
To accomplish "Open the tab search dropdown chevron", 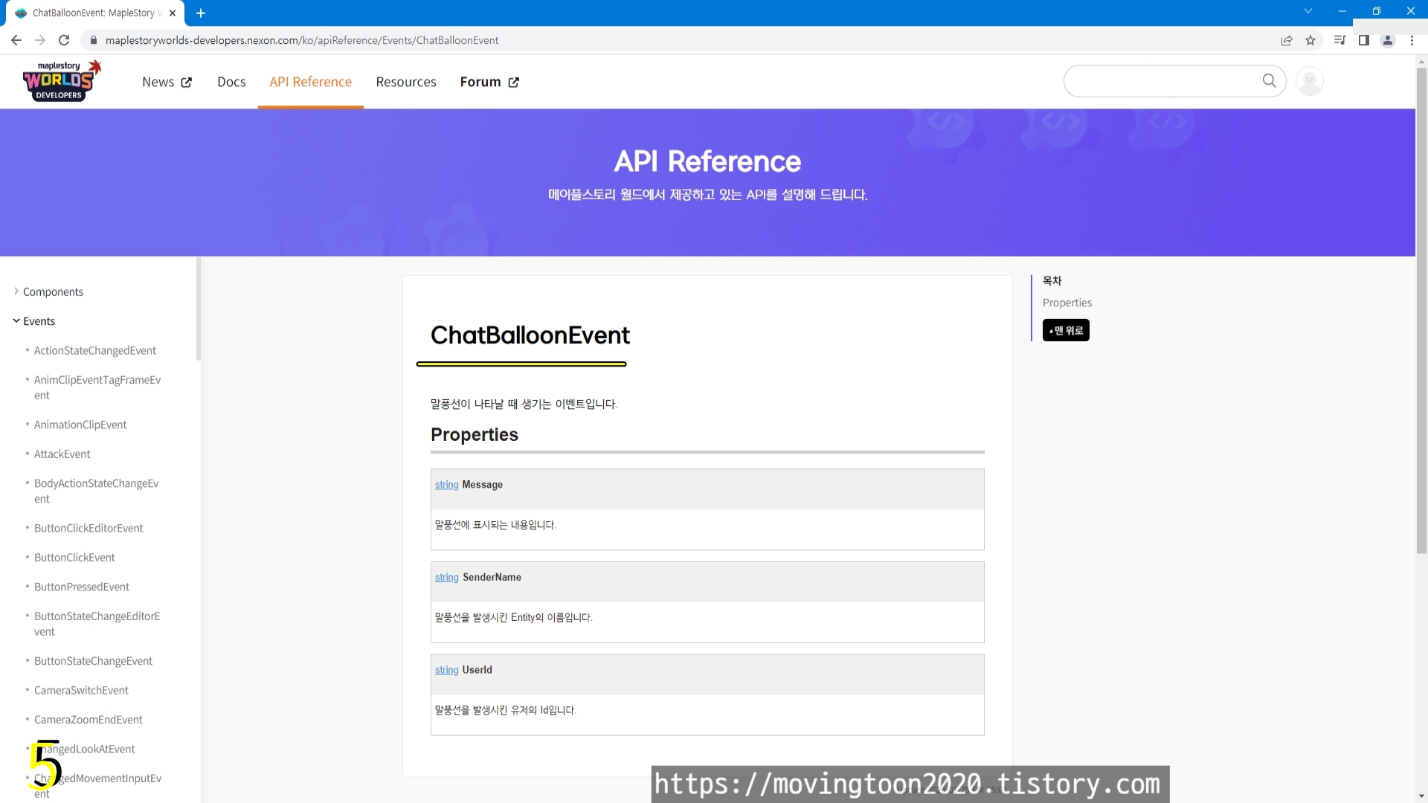I will (1308, 11).
